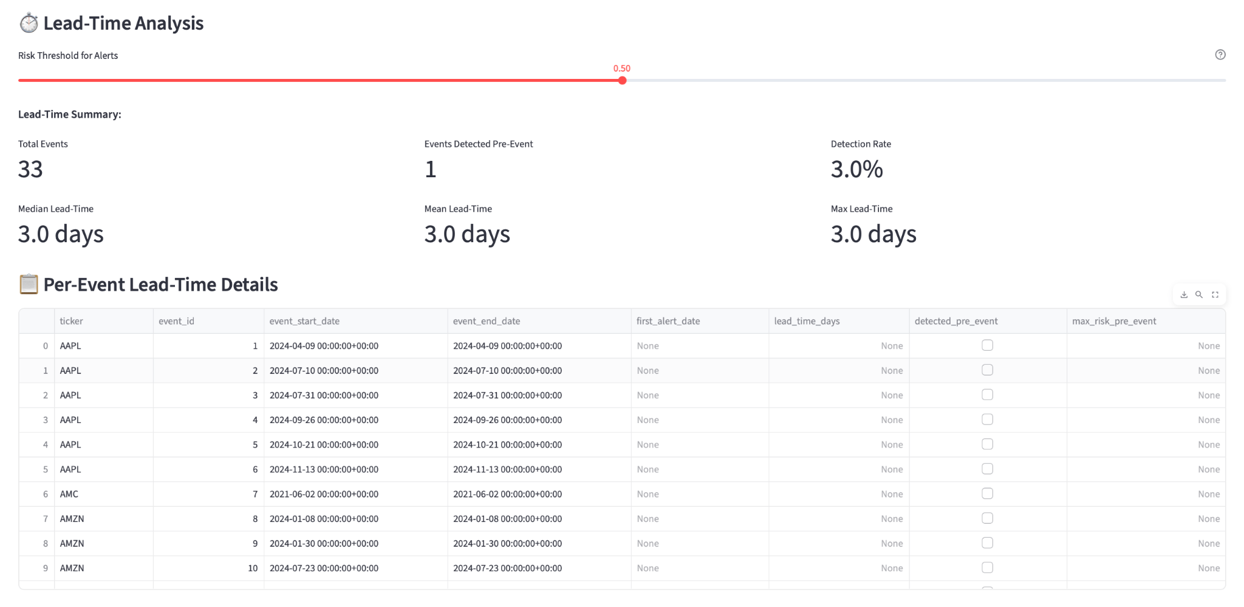The height and width of the screenshot is (607, 1244).
Task: Click the detected_pre_event column header
Action: pos(956,321)
